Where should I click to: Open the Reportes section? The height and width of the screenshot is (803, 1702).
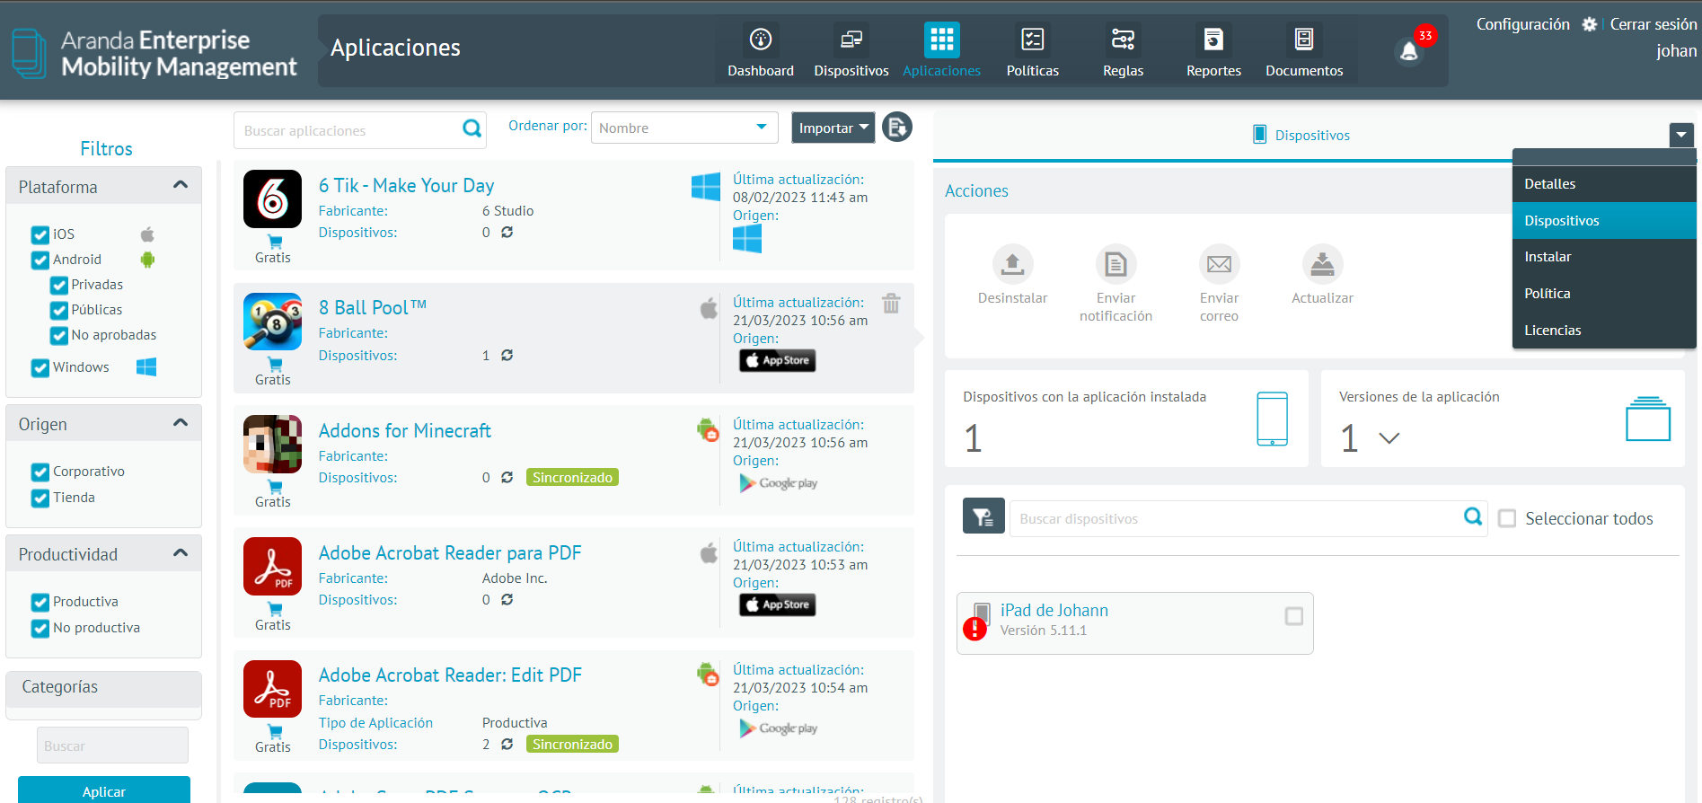(1213, 51)
